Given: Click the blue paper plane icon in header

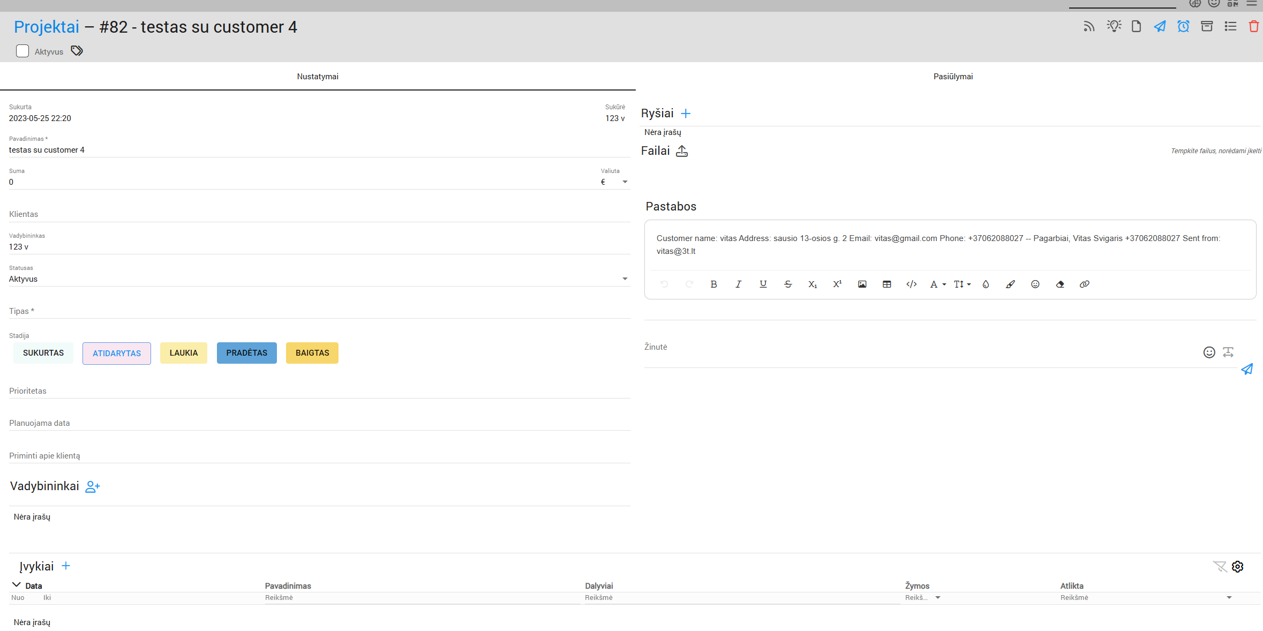Looking at the screenshot, I should 1160,26.
